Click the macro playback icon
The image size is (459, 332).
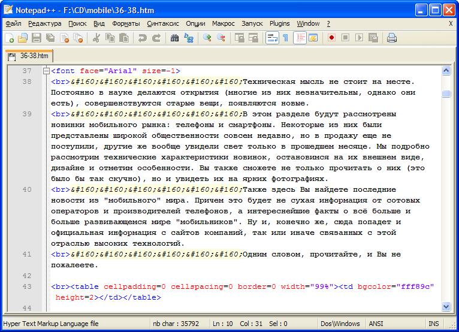pyautogui.click(x=360, y=38)
